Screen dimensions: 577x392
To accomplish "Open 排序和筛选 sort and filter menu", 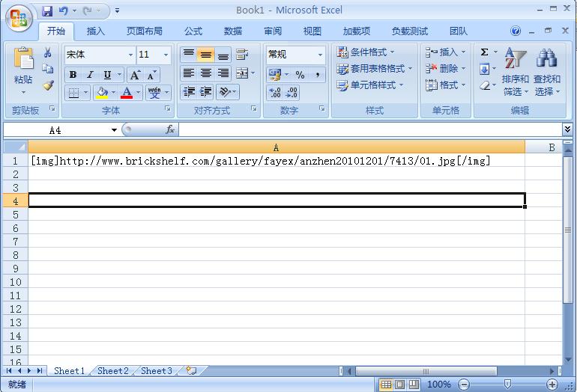I will click(516, 72).
